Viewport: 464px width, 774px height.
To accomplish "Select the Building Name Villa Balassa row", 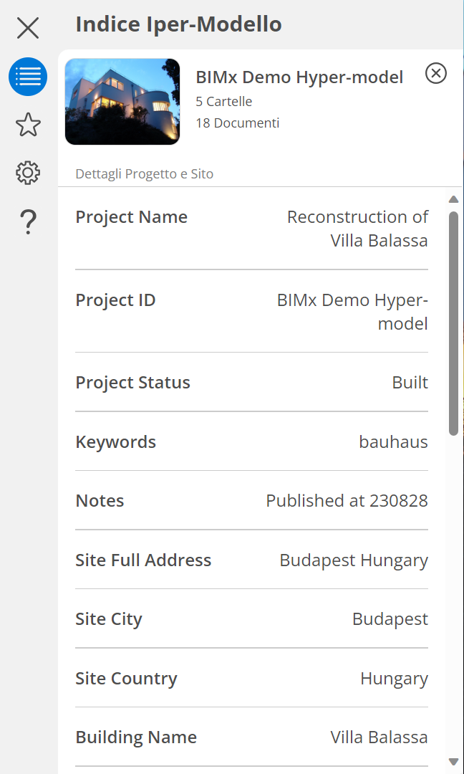I will coord(251,737).
